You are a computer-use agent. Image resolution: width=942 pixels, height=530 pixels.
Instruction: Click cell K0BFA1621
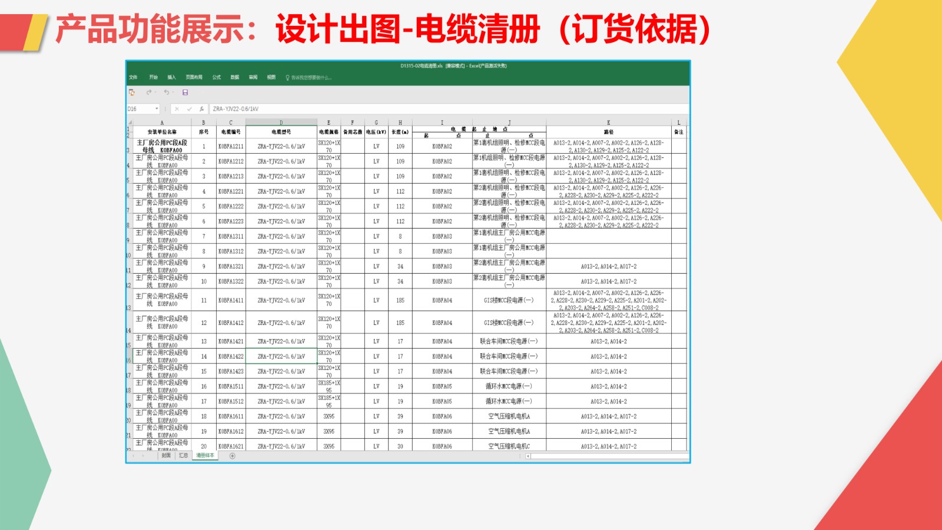coord(231,446)
